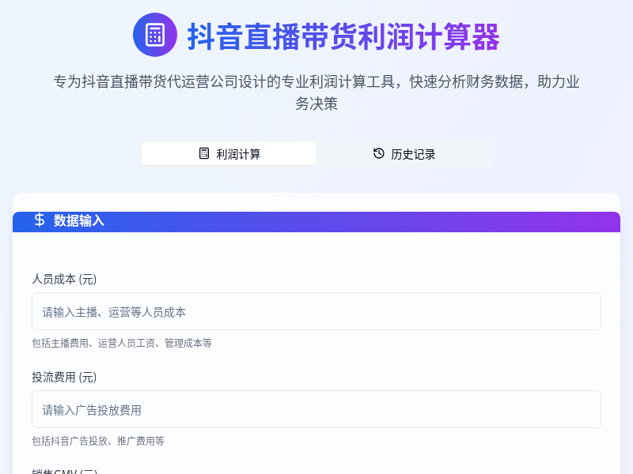Viewport: 633px width, 474px height.
Task: Click hint text 包括抖音广告投放、推广费用等
Action: pyautogui.click(x=98, y=441)
